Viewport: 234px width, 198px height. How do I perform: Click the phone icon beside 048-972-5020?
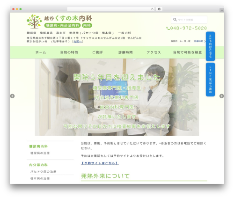168,29
